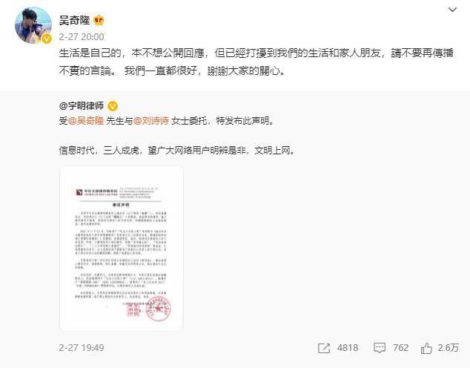Viewport: 470px width, 368px height.
Task: Click the crown membership badge
Action: [x=99, y=20]
